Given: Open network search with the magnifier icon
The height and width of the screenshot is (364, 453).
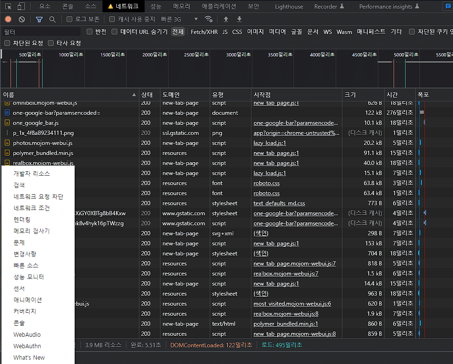Looking at the screenshot, I should 52,19.
